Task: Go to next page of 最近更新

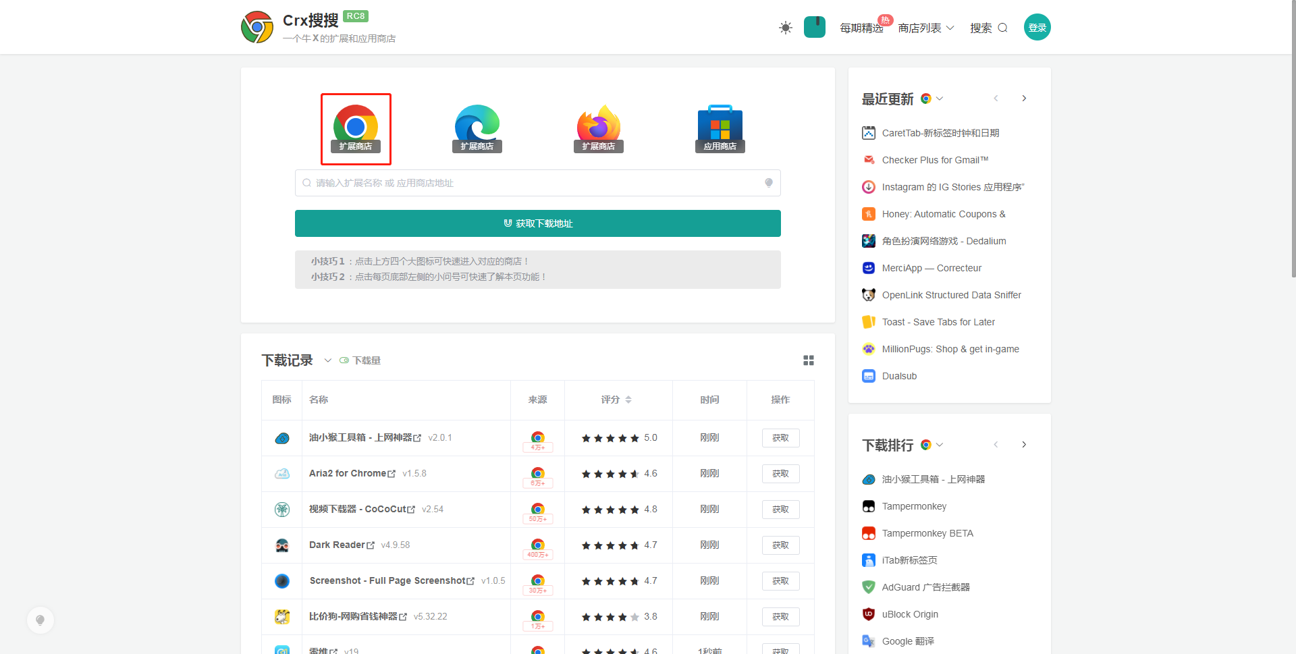Action: (x=1024, y=99)
